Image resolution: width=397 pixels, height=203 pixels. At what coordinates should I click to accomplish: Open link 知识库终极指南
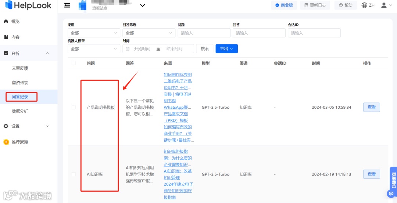[178, 158]
